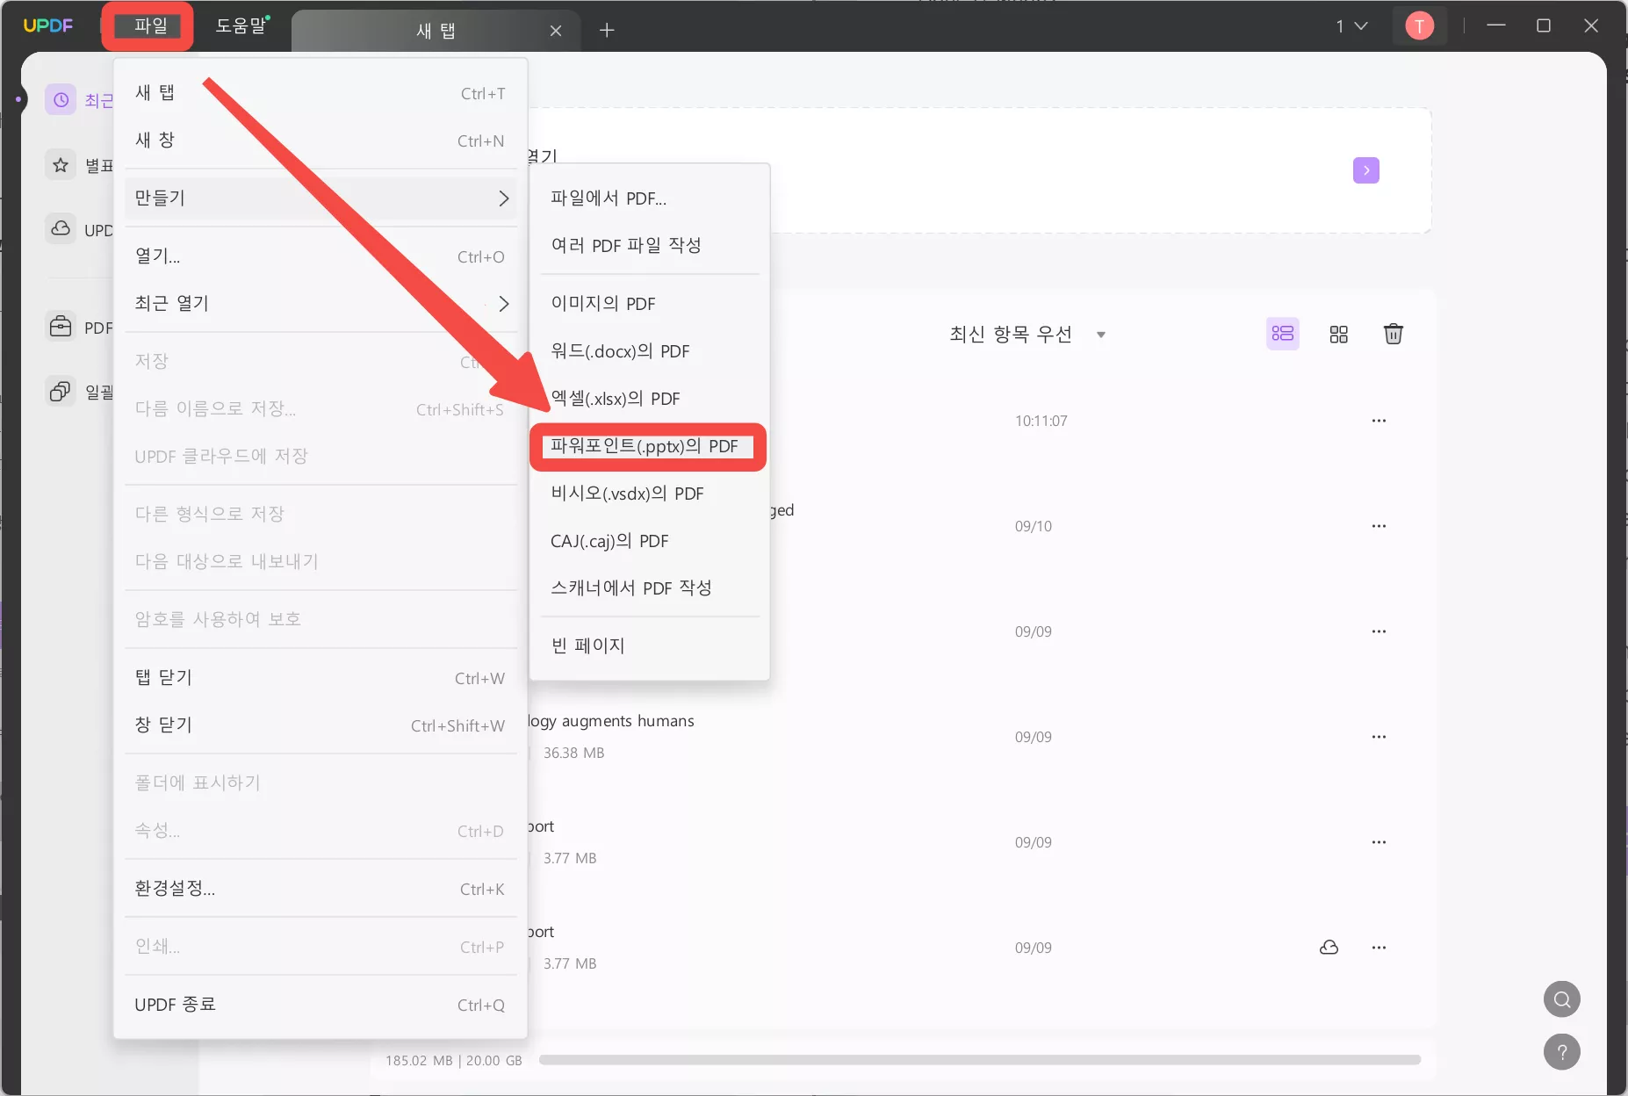Open more options for the last 3.77 MB file
Viewport: 1628px width, 1096px height.
[x=1379, y=948]
